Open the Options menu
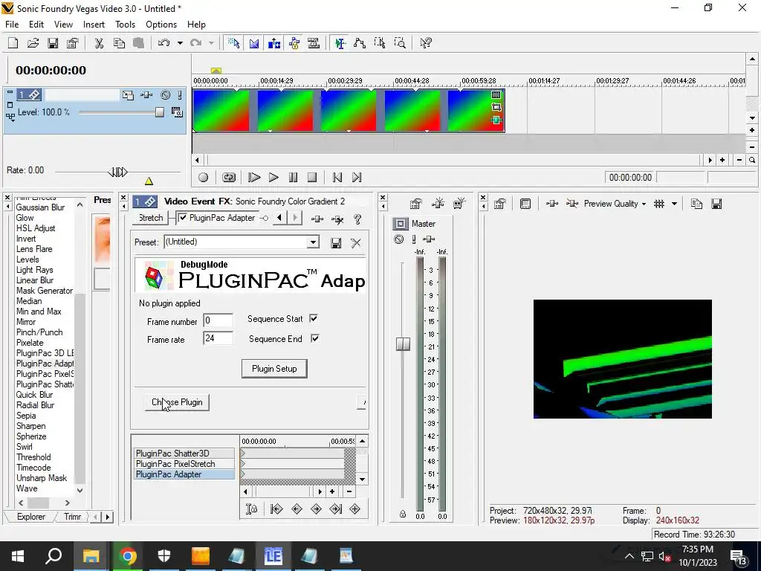Screen dimensions: 761x571 [161, 25]
